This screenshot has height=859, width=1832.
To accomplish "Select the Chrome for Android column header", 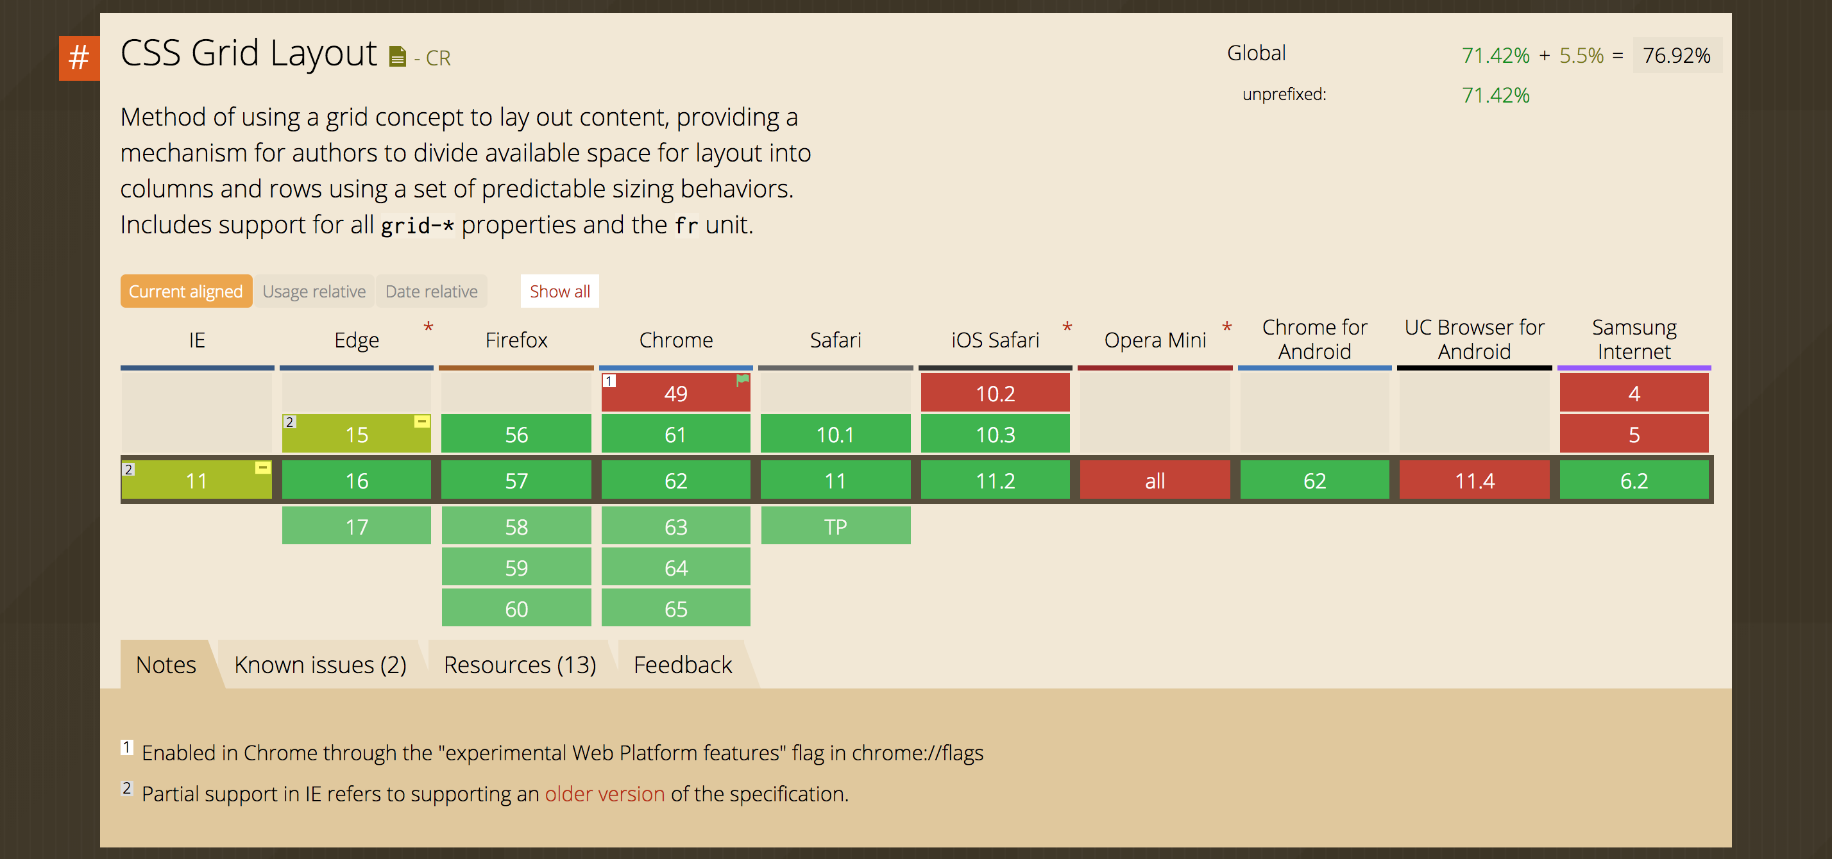I will 1314,340.
